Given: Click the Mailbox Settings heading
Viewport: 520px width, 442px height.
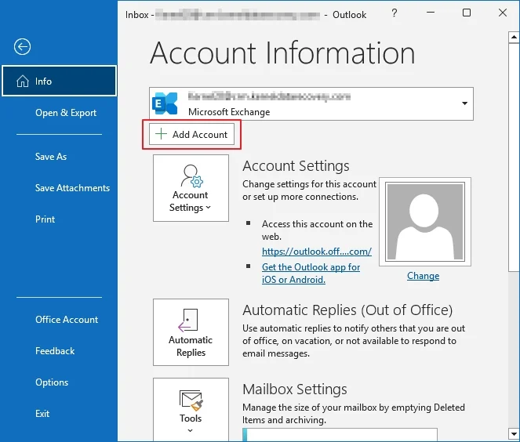Looking at the screenshot, I should point(295,389).
